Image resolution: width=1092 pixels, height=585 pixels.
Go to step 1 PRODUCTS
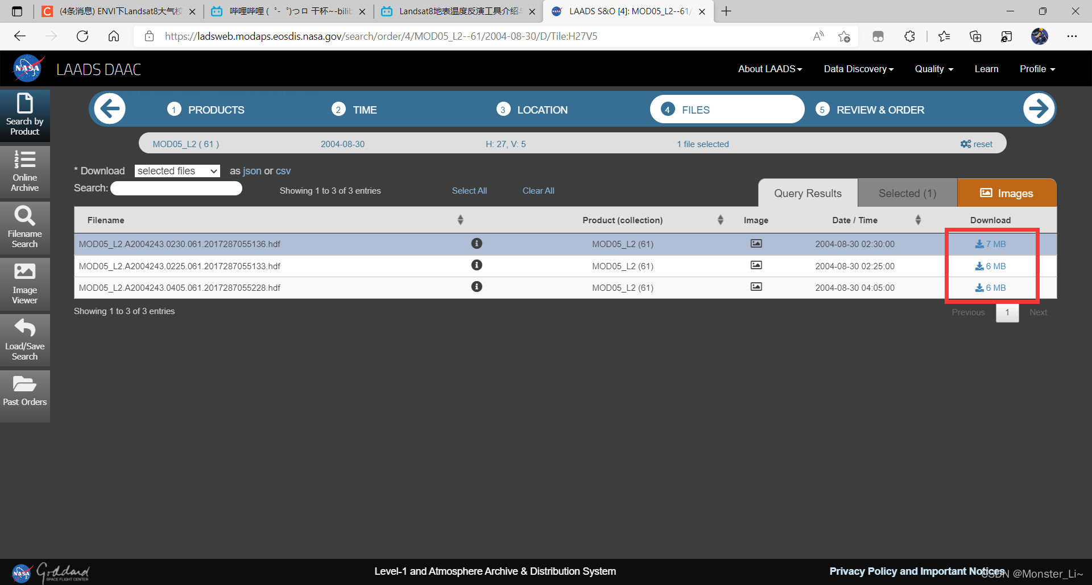tap(206, 110)
